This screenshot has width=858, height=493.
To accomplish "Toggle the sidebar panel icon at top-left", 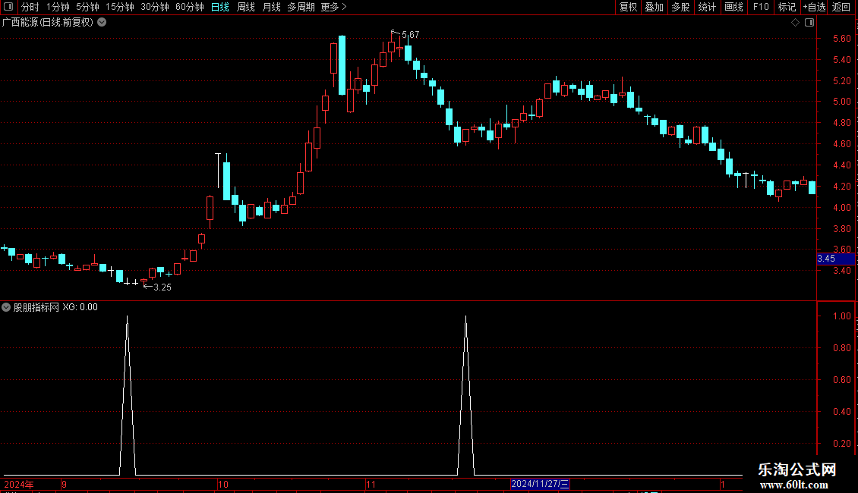I will point(8,7).
